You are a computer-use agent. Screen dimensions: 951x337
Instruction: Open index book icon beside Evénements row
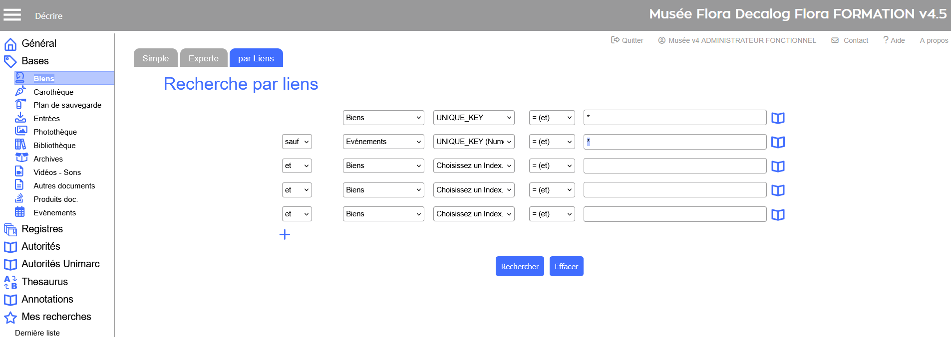pyautogui.click(x=778, y=142)
